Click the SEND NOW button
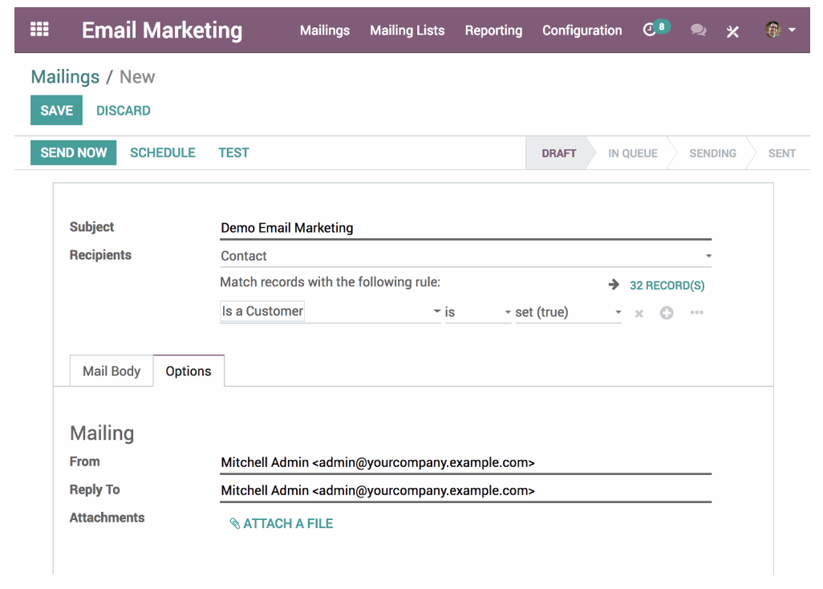Viewport: 823px width, 589px height. 74,152
